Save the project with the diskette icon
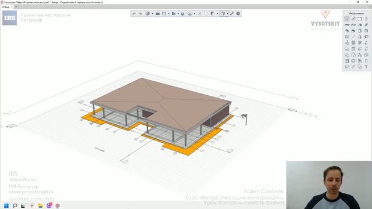 pos(164,14)
